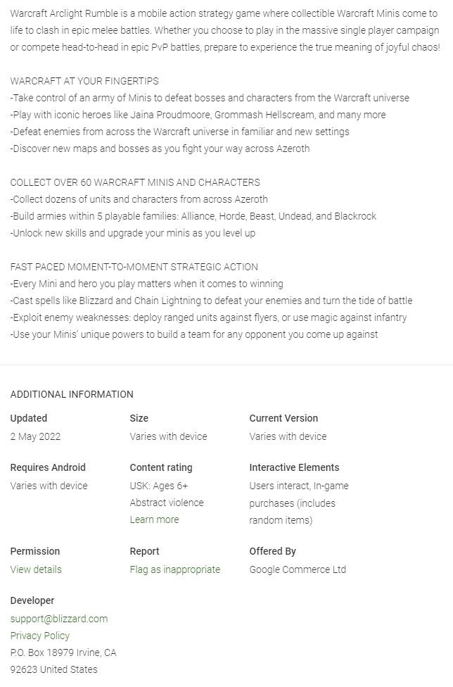Screen dimensions: 453x687
Task: Click the WARCRAFT AT YOUR FINGERTIPS heading
Action: click(84, 81)
